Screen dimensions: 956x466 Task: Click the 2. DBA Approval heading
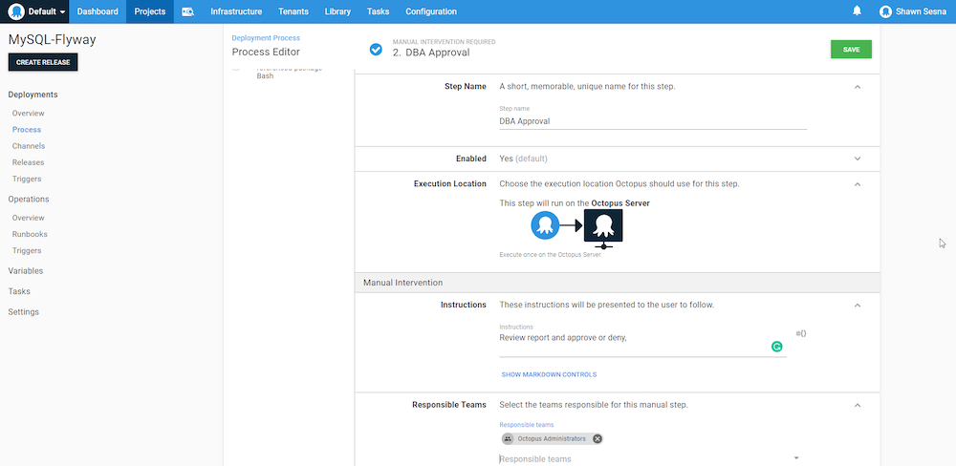point(431,53)
